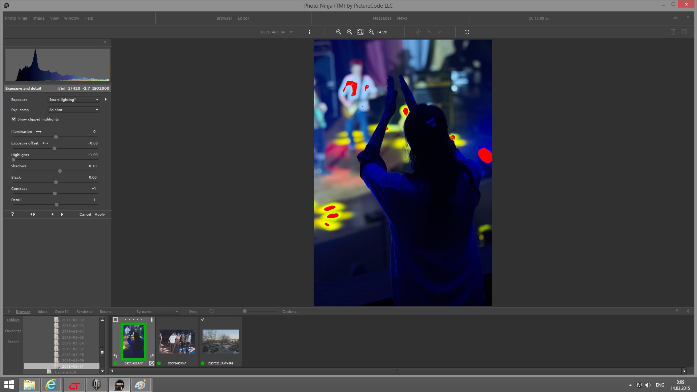Collapse the top bar with the up arrow
This screenshot has width=697, height=392.
coord(675,18)
